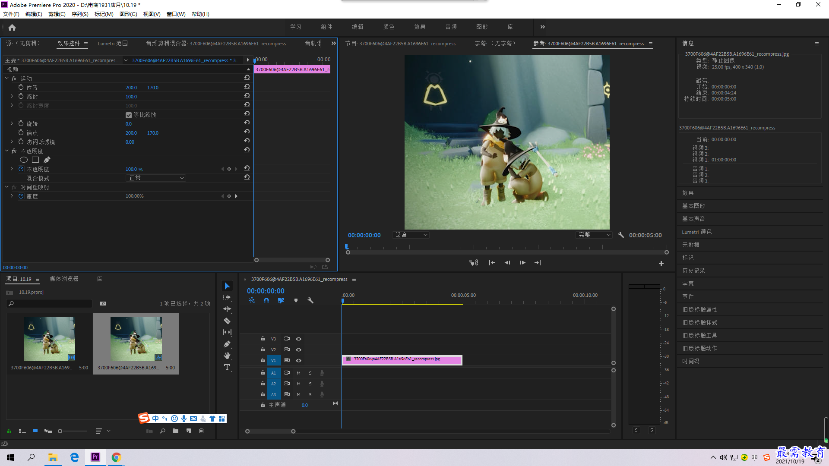
Task: Toggle V1 track output eye
Action: [298, 360]
